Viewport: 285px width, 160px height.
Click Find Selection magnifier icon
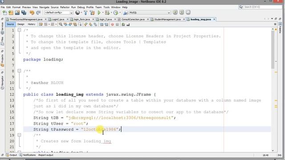point(61,24)
